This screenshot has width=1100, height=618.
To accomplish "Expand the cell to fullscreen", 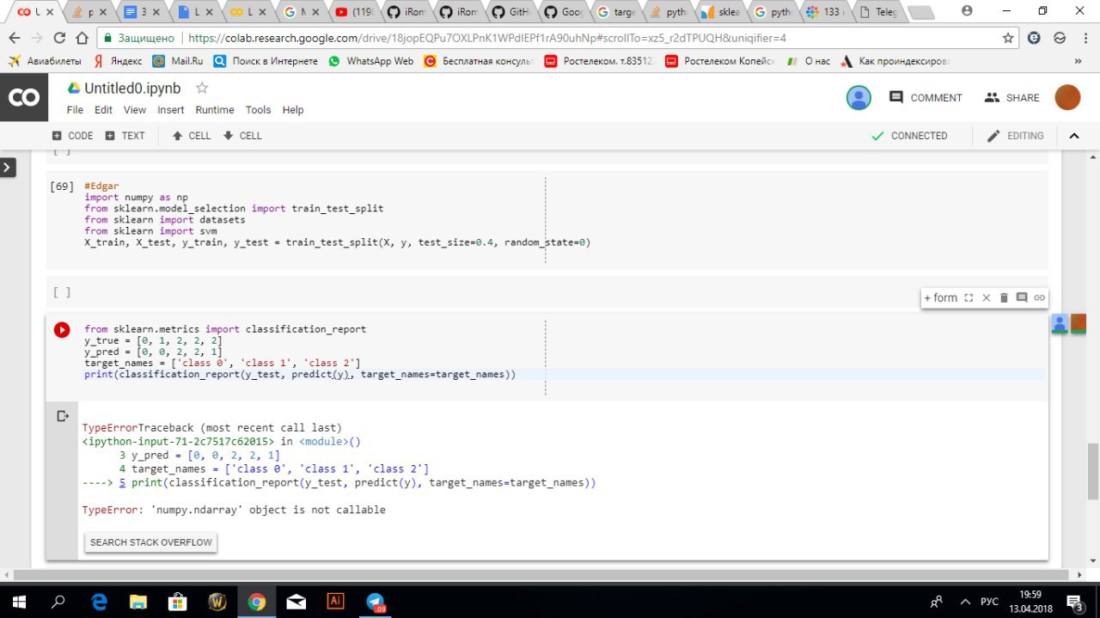I will pyautogui.click(x=969, y=297).
